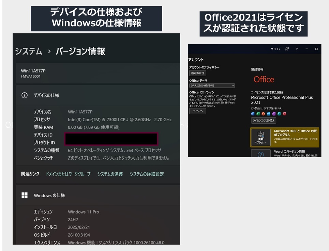Click the Intel(R) Core(TM) i5-7300U processor value
Image resolution: width=329 pixels, height=251 pixels.
point(120,120)
